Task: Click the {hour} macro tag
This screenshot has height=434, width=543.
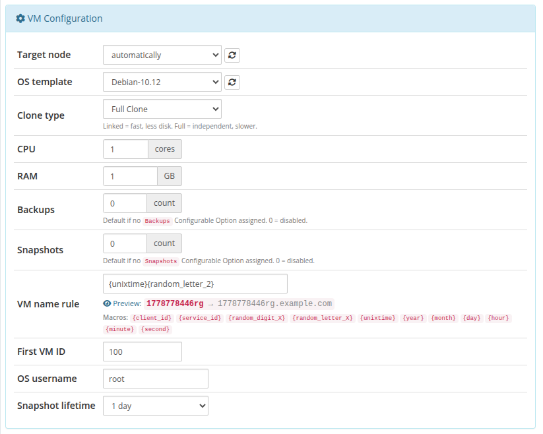Action: point(498,318)
